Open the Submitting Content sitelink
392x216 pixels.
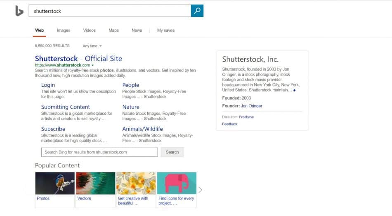tap(66, 107)
